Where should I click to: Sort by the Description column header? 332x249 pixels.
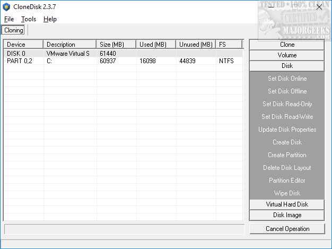pyautogui.click(x=70, y=45)
